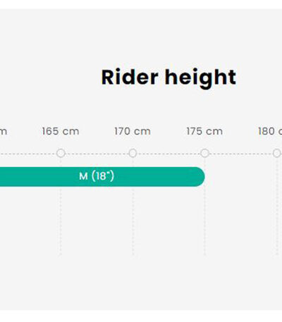Click the rounded right end of the green bar
The height and width of the screenshot is (322, 282).
(200, 177)
